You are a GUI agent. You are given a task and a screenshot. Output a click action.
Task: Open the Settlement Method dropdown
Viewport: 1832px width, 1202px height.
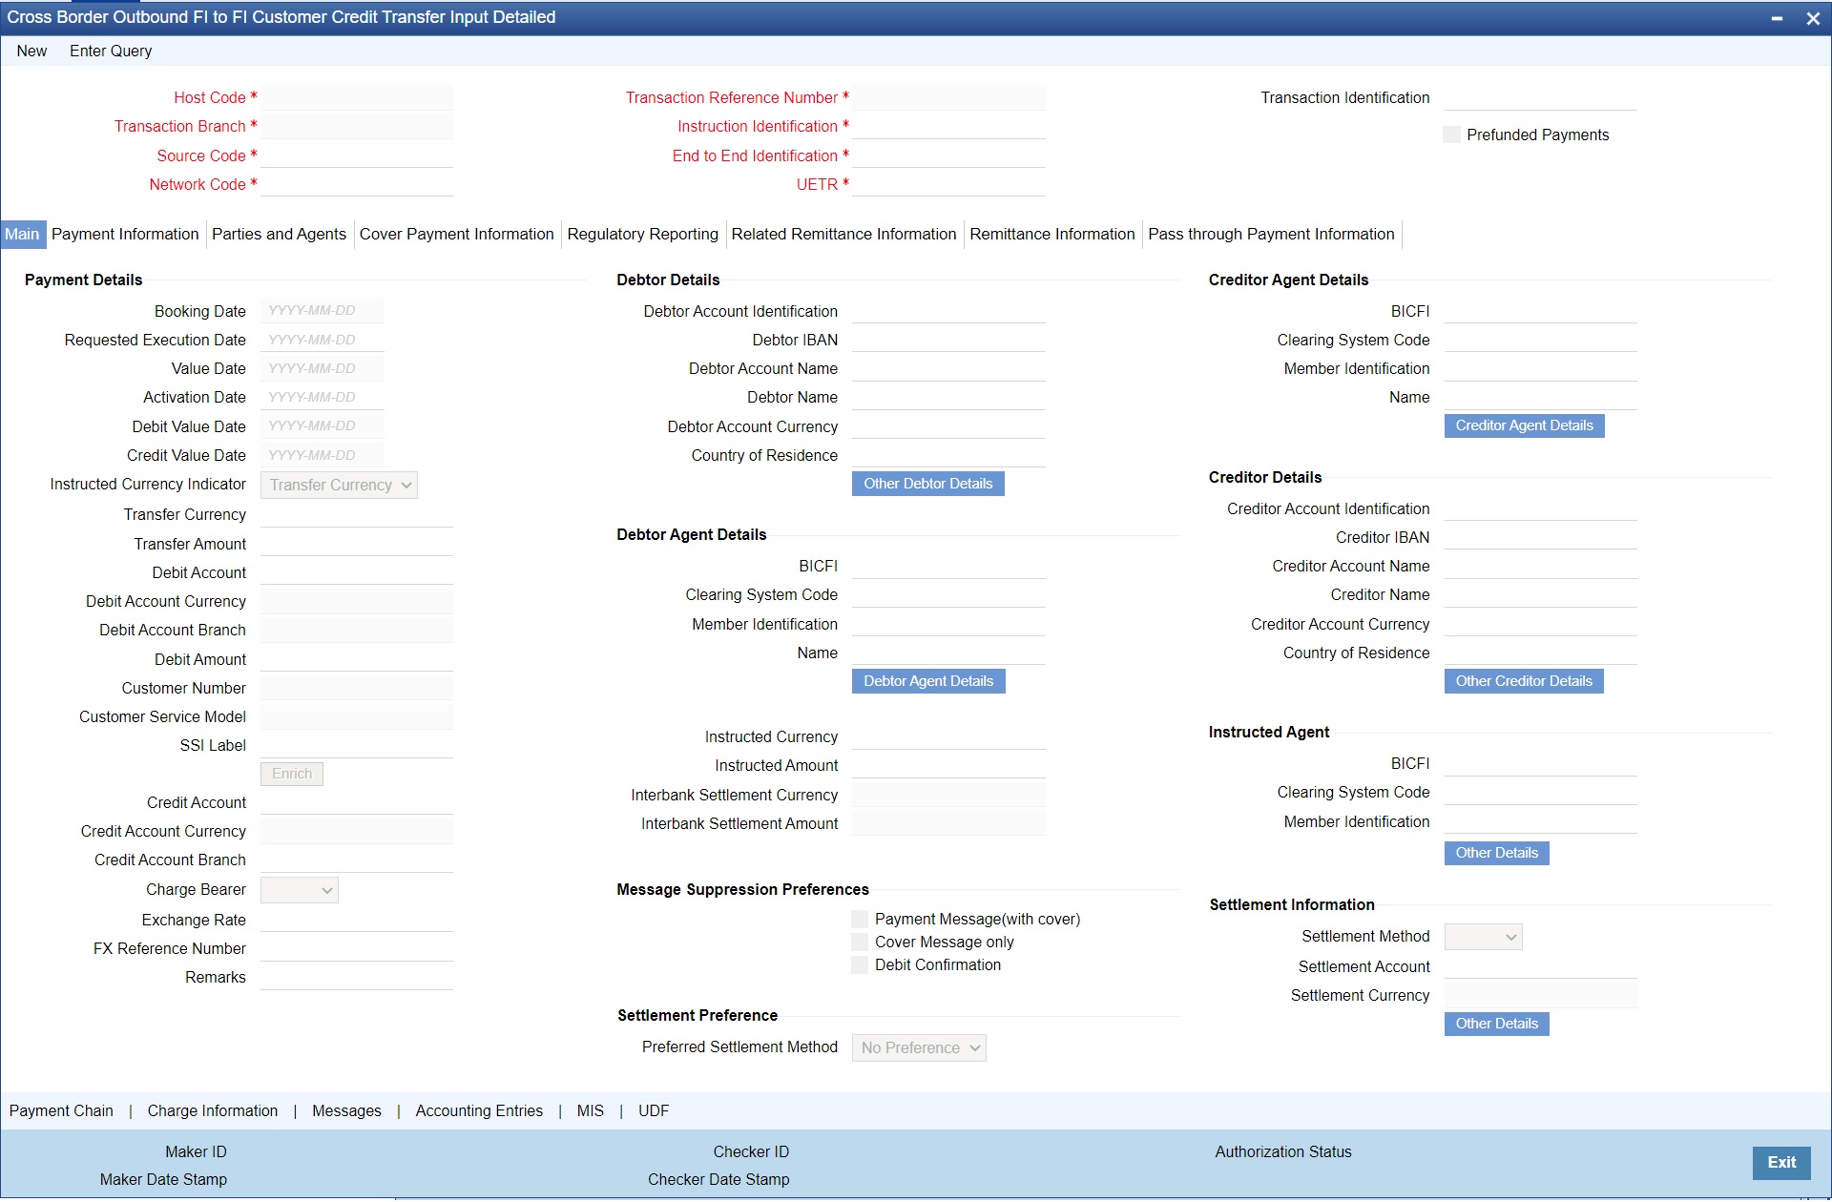pos(1483,937)
